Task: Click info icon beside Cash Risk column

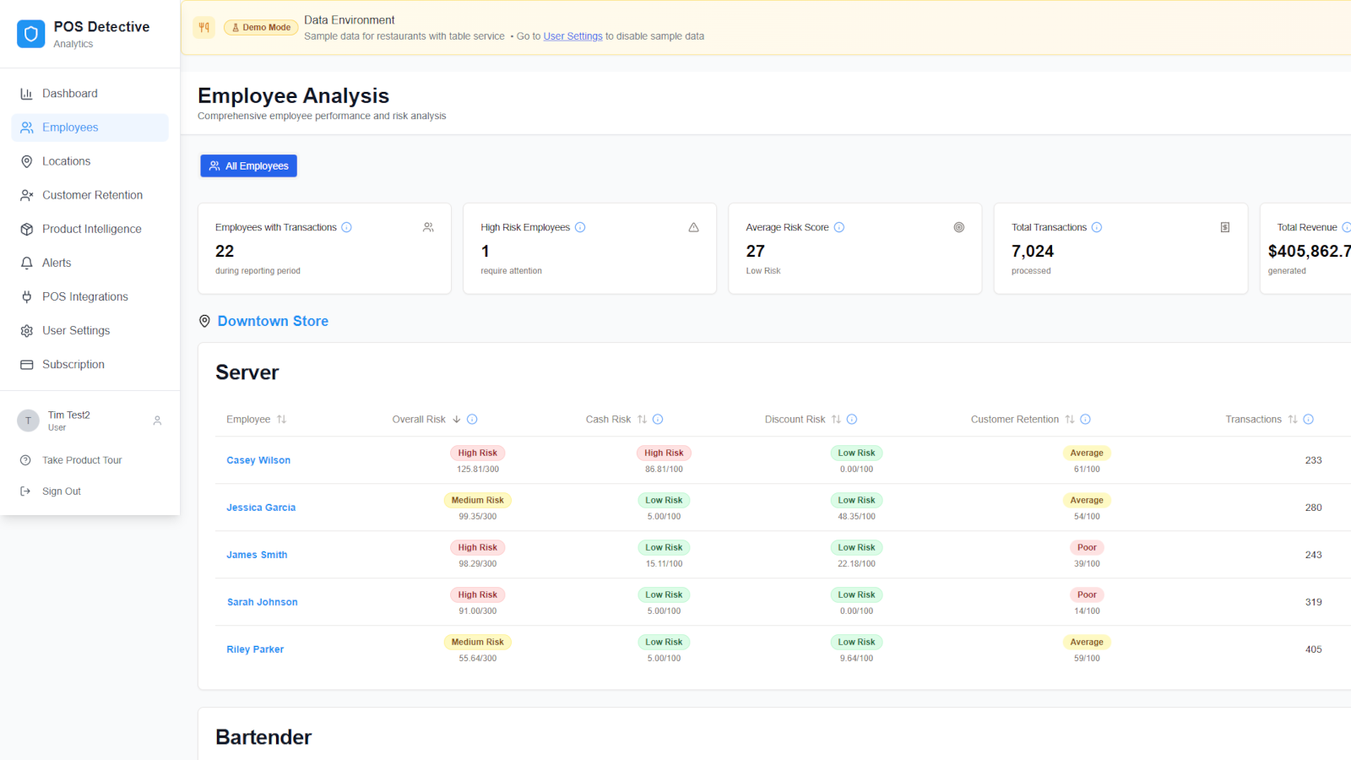Action: [x=658, y=420]
